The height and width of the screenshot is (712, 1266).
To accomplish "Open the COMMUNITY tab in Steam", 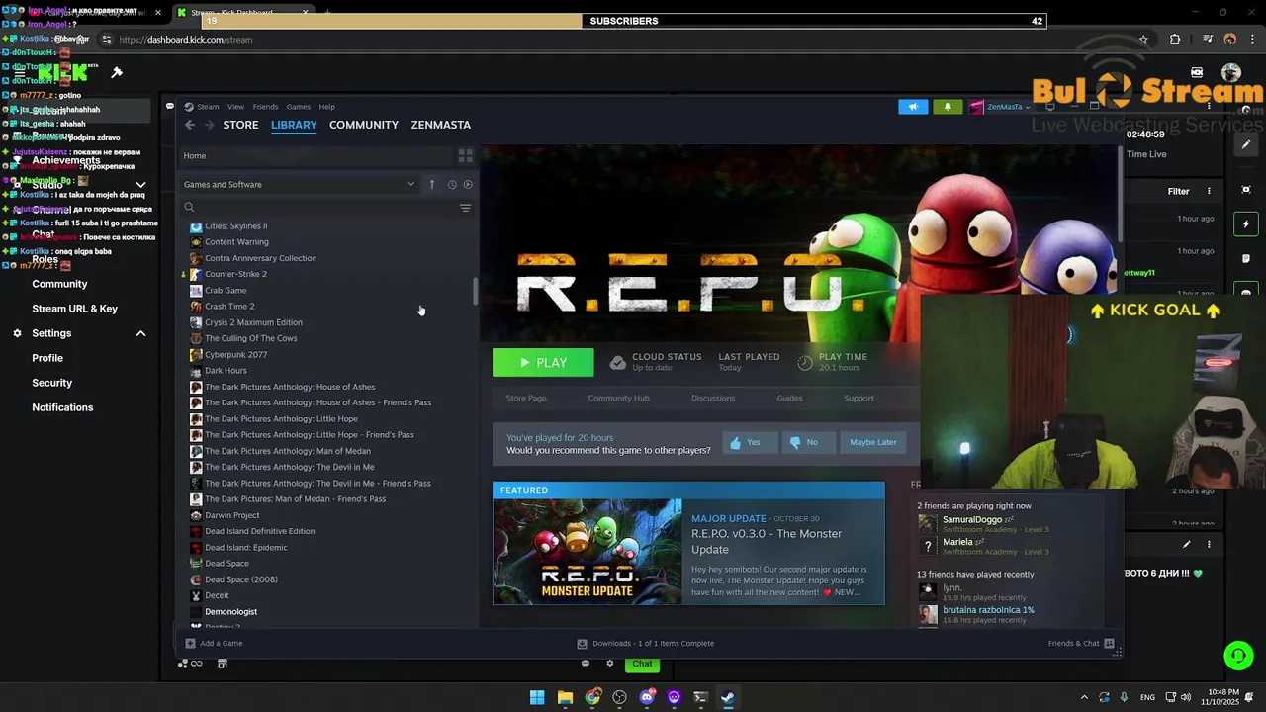I will tap(364, 125).
